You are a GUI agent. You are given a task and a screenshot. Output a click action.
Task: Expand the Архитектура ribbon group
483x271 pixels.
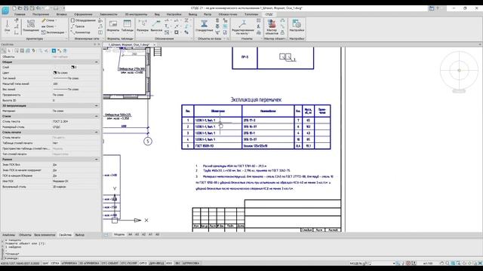(x=66, y=39)
